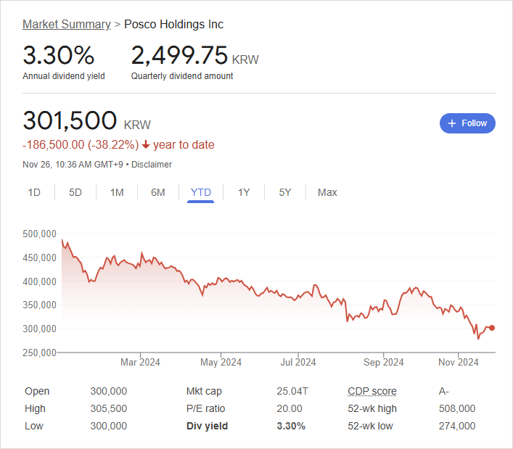Screen dimensions: 513x449
Task: Click the plus icon in Follow button
Action: 452,123
